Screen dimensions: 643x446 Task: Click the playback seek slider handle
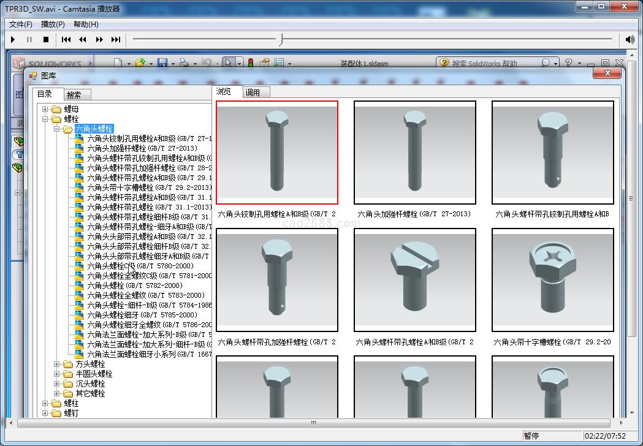coord(281,39)
